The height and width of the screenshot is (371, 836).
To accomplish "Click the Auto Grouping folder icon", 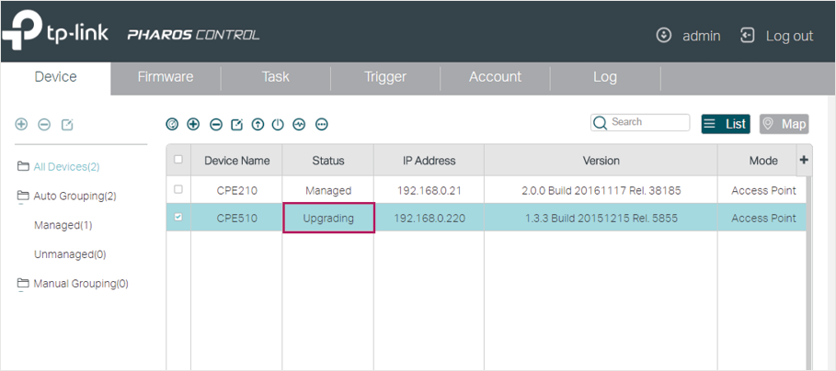I will tap(23, 196).
